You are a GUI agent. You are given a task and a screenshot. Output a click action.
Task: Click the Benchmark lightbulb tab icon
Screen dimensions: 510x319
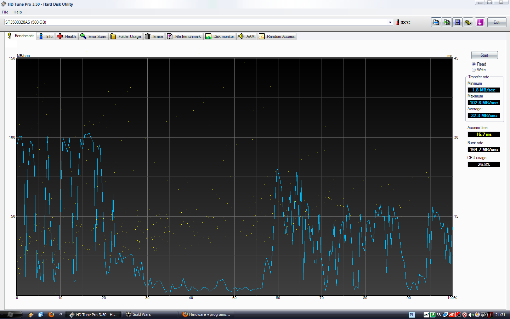pos(10,35)
